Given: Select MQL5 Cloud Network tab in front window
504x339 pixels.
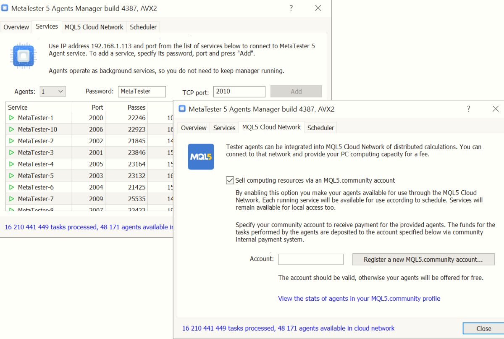Looking at the screenshot, I should coord(272,127).
